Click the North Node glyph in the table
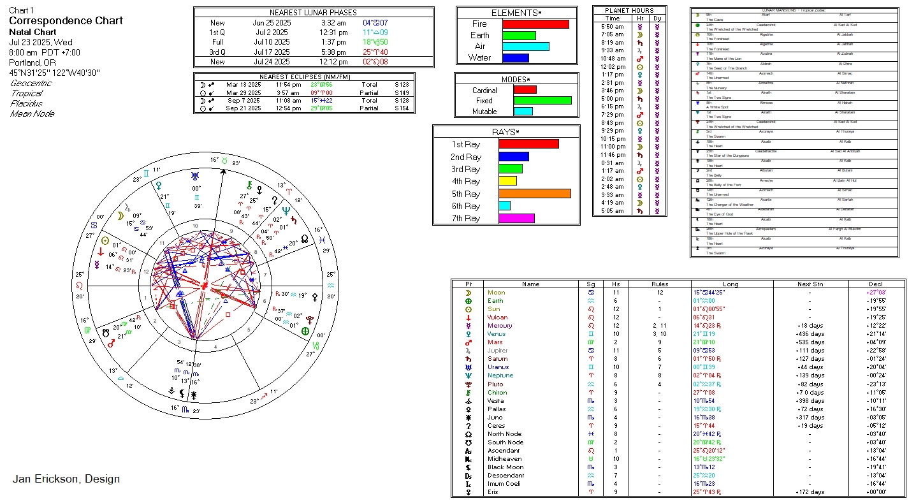 (469, 434)
